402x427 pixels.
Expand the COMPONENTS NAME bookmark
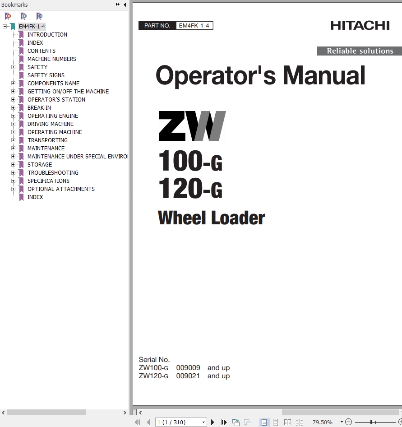click(13, 84)
